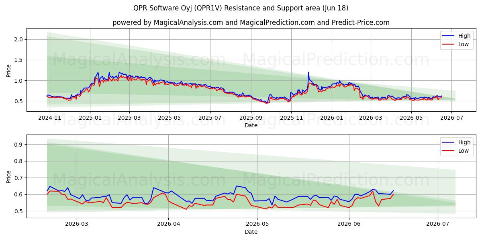Click 'High' in the upper chart legend
The width and height of the screenshot is (482, 241).
click(x=464, y=36)
